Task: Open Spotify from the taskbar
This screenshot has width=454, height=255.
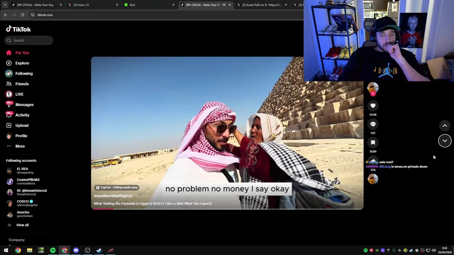Action: [x=53, y=250]
